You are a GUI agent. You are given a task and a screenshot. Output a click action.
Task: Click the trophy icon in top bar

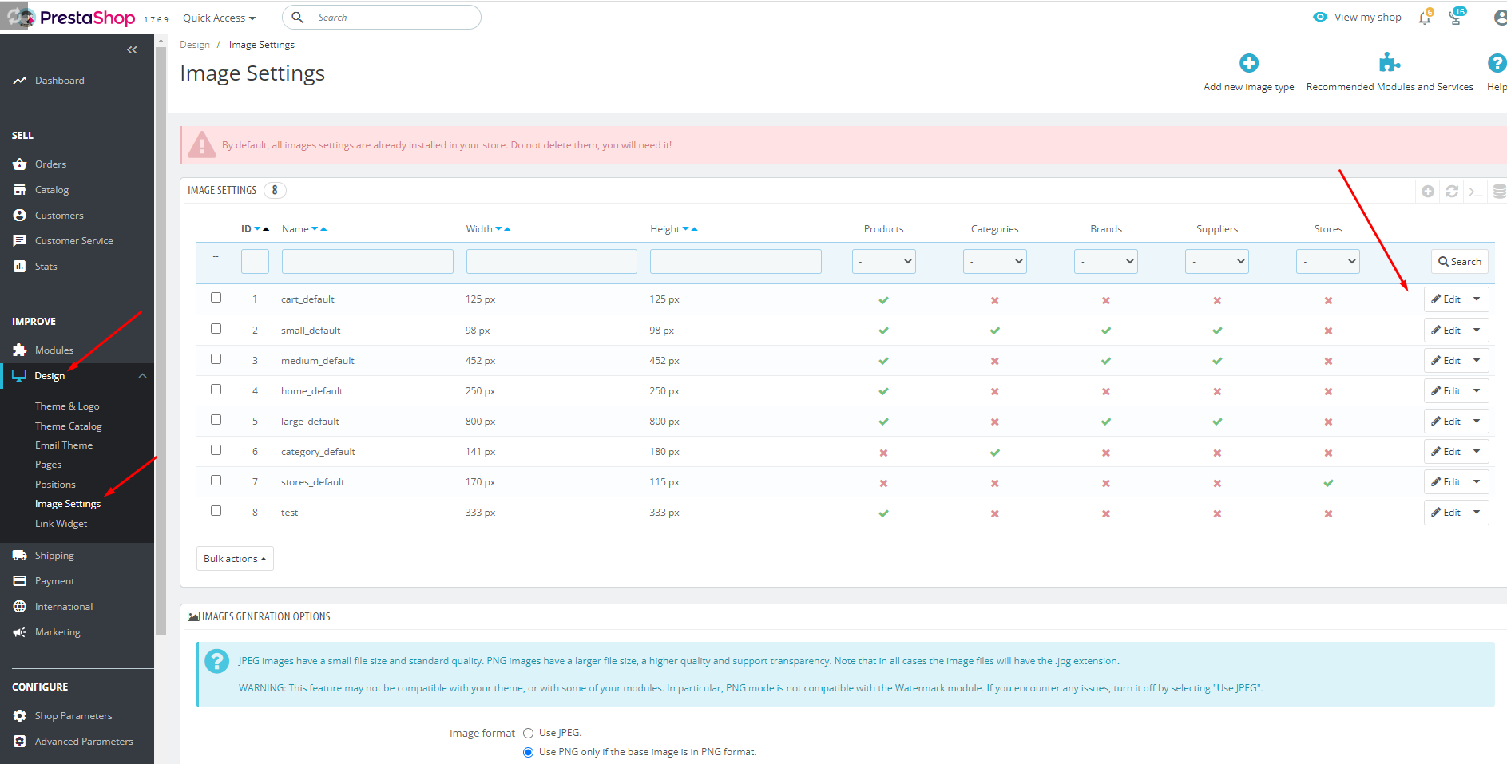1455,18
